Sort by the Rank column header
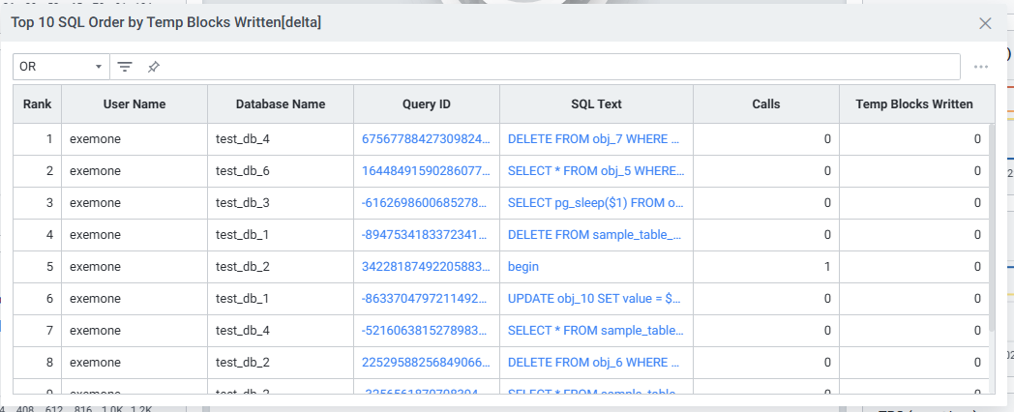 (38, 104)
